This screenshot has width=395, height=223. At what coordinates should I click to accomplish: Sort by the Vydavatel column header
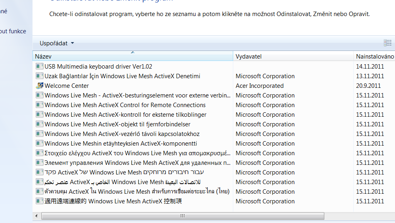(x=293, y=57)
